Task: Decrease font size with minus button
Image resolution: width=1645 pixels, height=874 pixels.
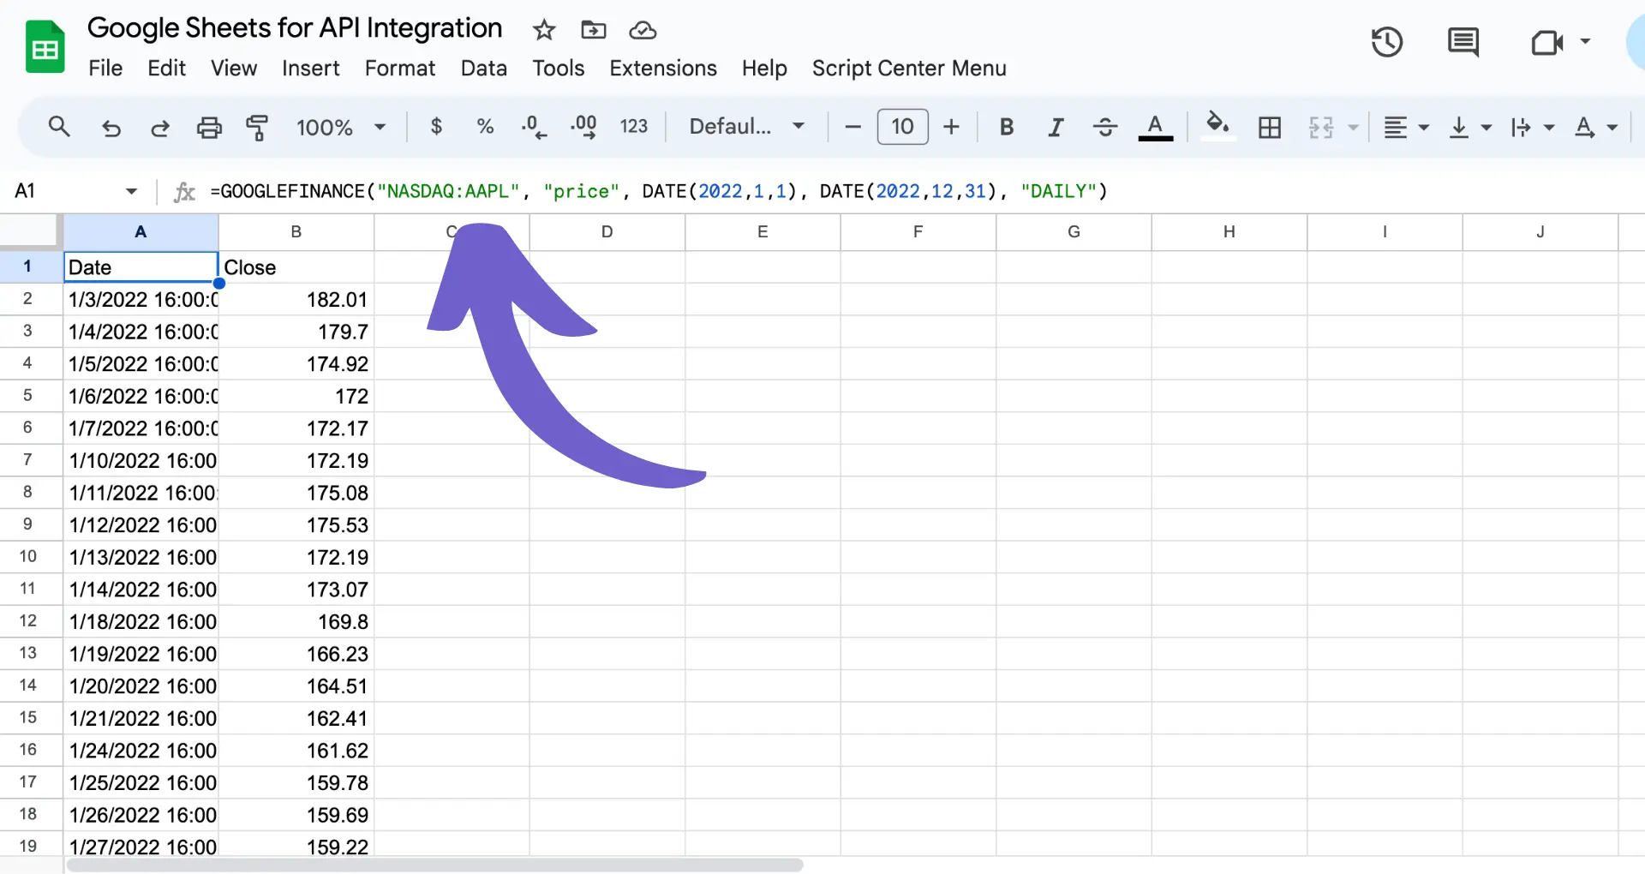Action: point(852,127)
